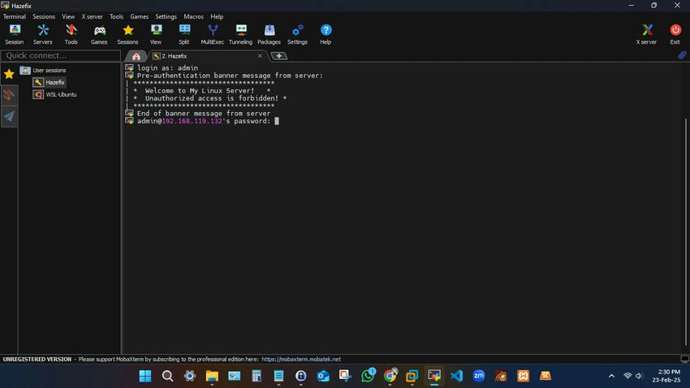The width and height of the screenshot is (690, 388).
Task: Open the Sessions menu
Action: [x=44, y=16]
